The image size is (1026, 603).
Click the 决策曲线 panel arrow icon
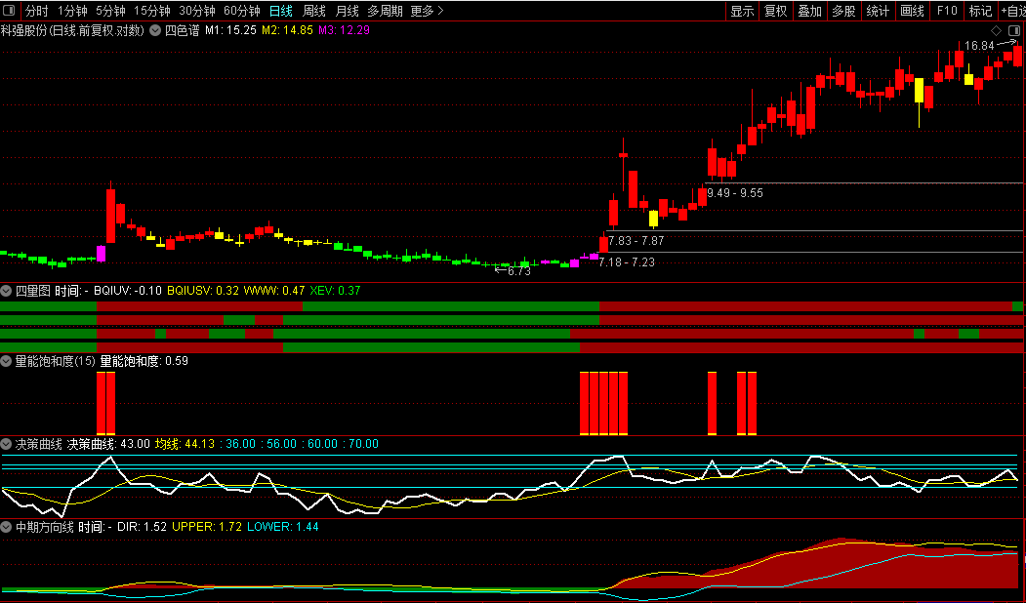click(x=7, y=444)
